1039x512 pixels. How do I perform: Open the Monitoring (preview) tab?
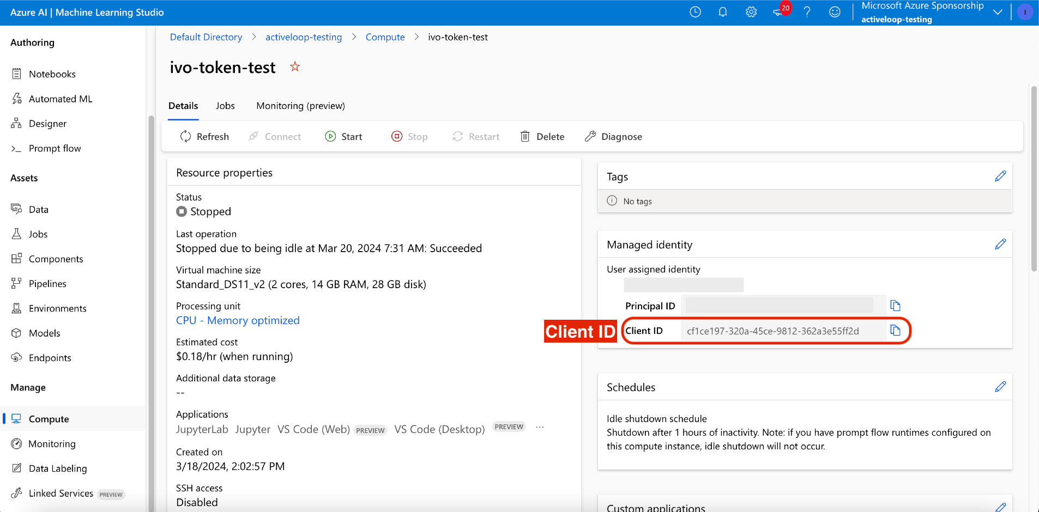(x=300, y=106)
